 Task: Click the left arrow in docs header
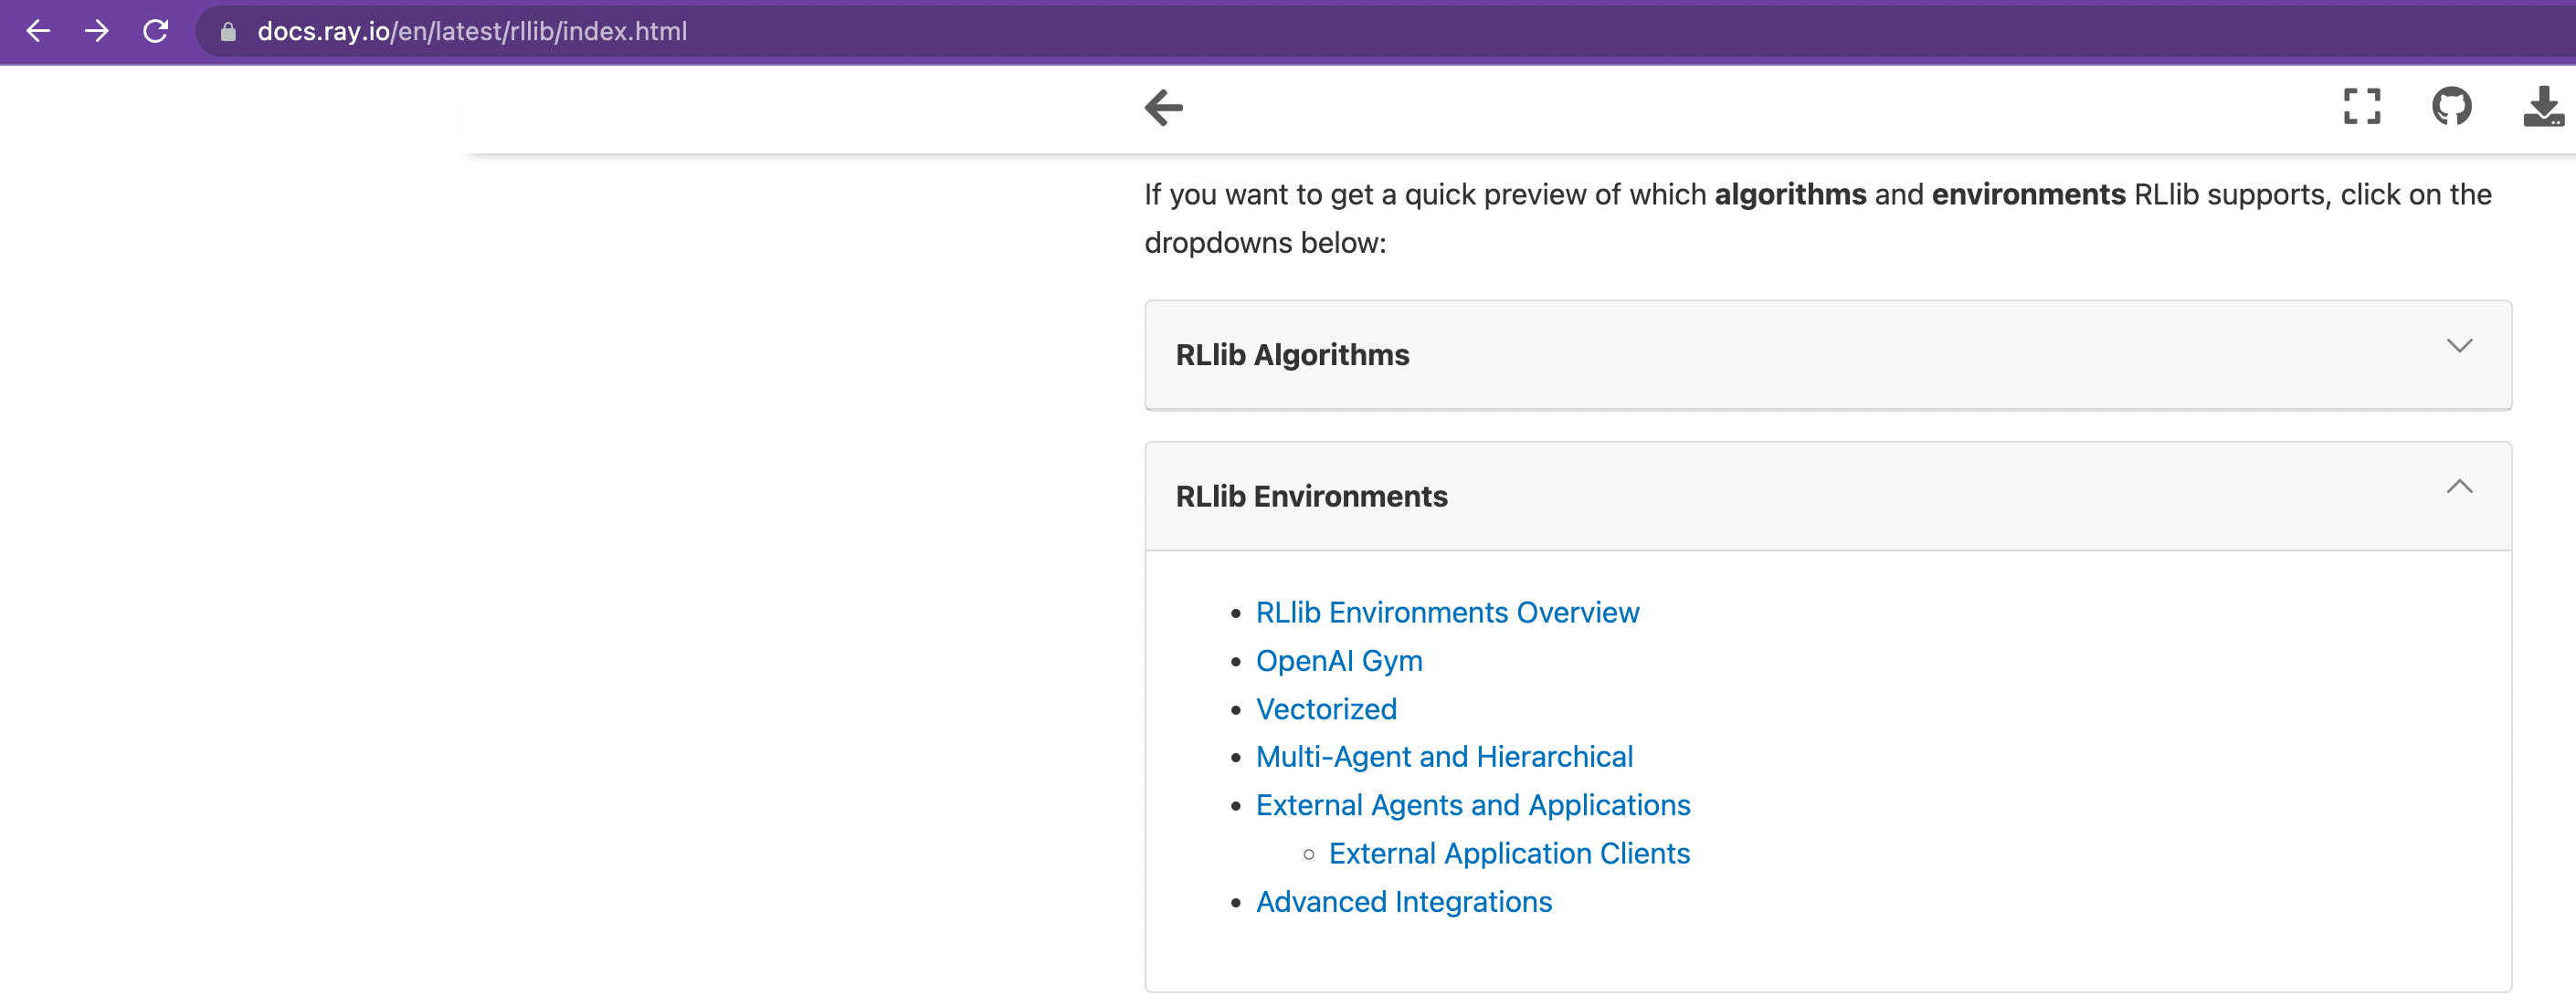click(1164, 108)
